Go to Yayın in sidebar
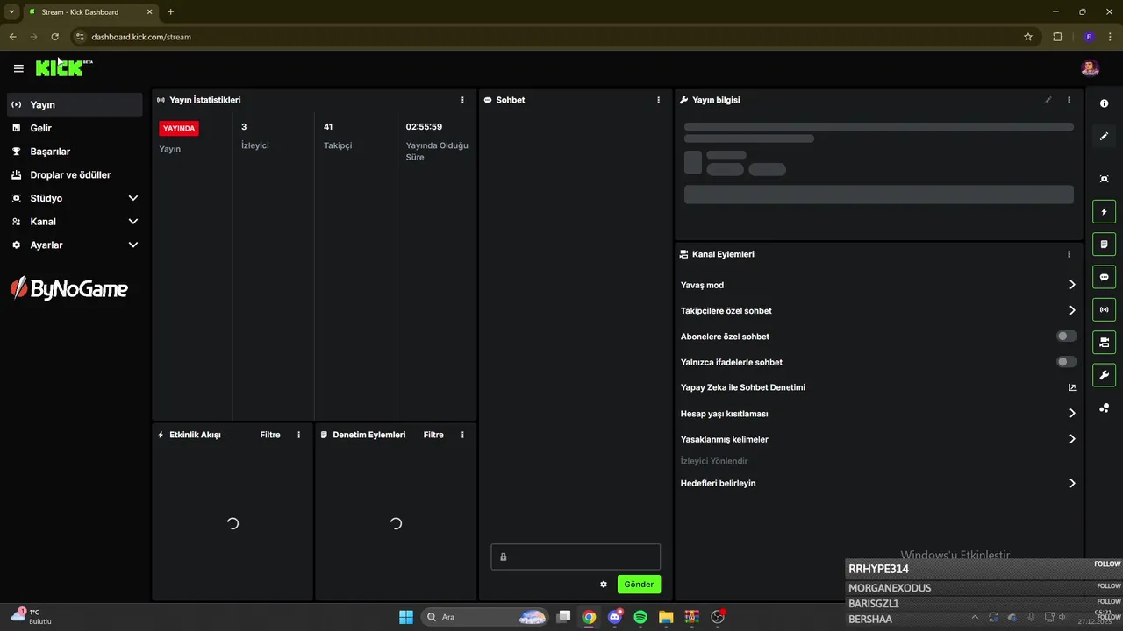Screen dimensions: 1123x631 click(75, 104)
